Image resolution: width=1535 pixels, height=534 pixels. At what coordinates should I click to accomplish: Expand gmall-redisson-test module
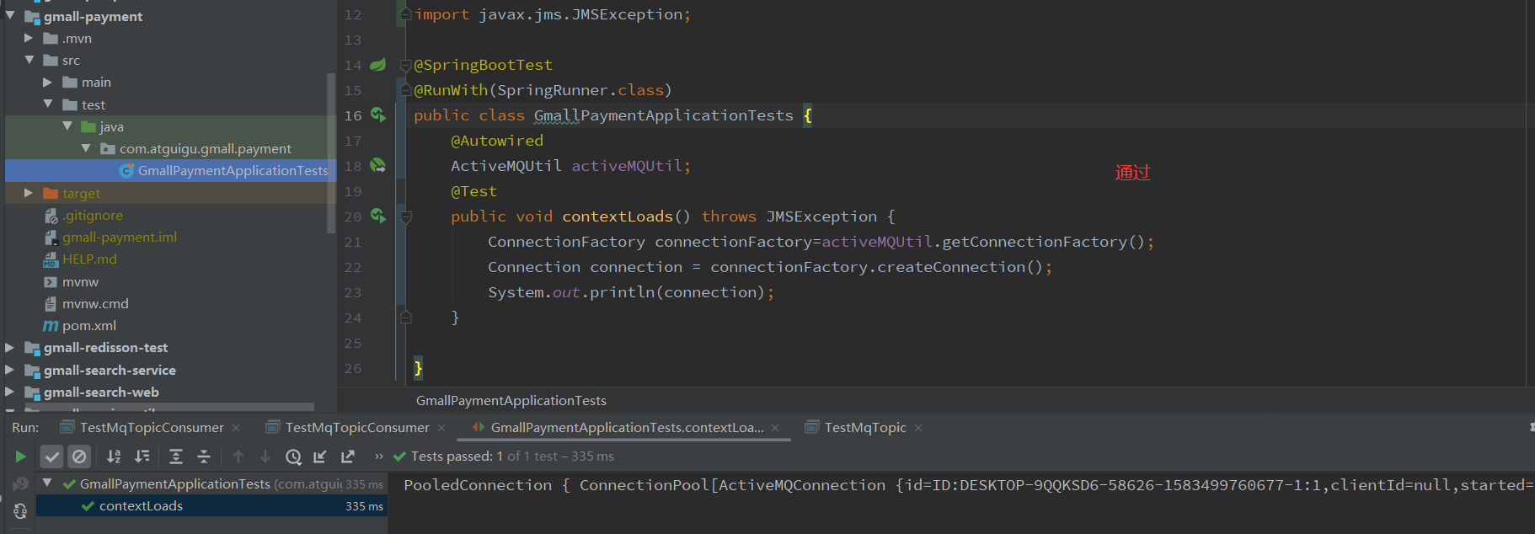click(10, 347)
